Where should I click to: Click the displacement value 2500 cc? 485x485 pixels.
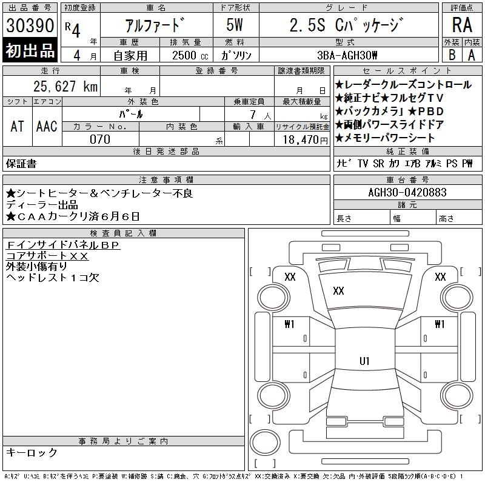click(190, 56)
